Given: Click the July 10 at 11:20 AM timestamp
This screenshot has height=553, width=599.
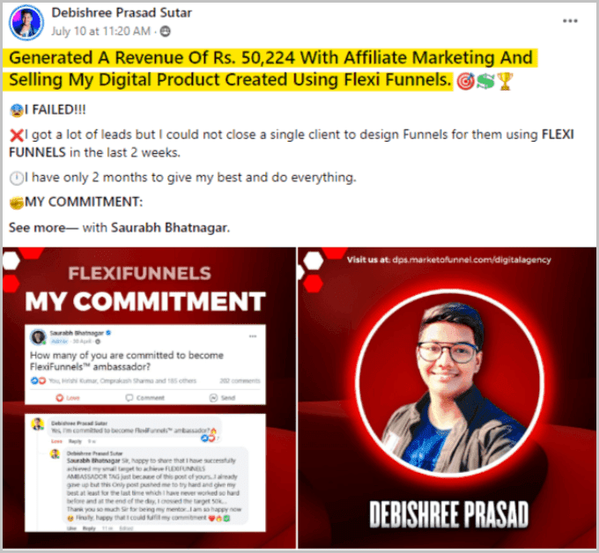Looking at the screenshot, I should point(100,31).
